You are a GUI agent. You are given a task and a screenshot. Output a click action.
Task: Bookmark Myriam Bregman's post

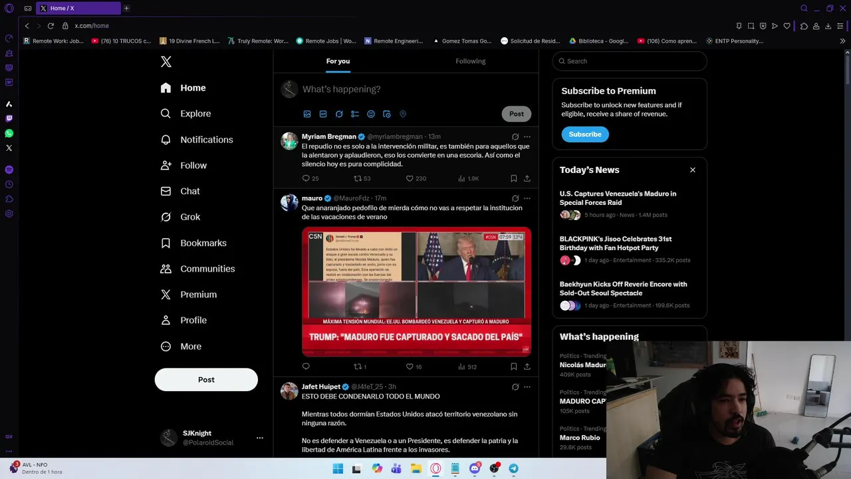click(514, 178)
